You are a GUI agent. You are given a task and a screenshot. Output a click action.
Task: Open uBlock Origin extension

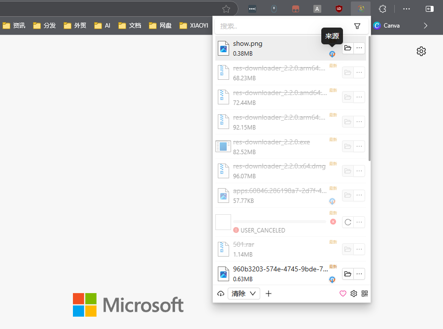pyautogui.click(x=339, y=9)
